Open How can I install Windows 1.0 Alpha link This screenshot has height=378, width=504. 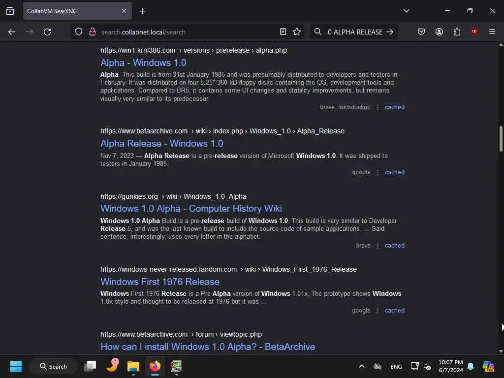tap(208, 346)
